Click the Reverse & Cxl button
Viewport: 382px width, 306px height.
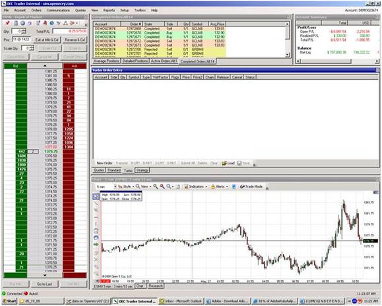(75, 40)
